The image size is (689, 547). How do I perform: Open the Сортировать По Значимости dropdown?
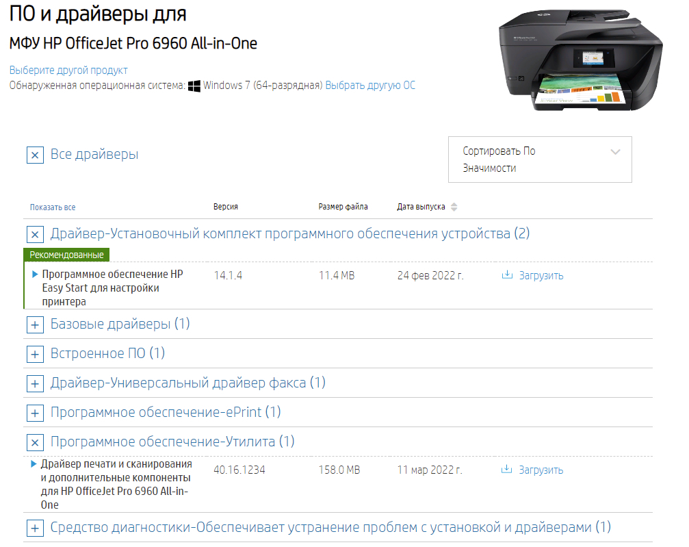pyautogui.click(x=540, y=160)
